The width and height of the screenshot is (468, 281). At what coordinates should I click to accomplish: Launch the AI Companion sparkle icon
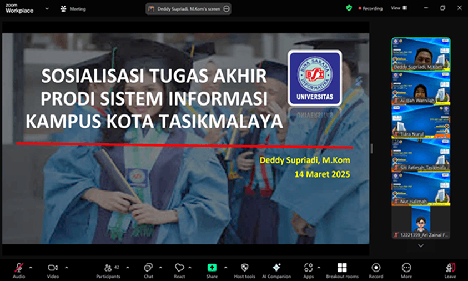tap(276, 268)
